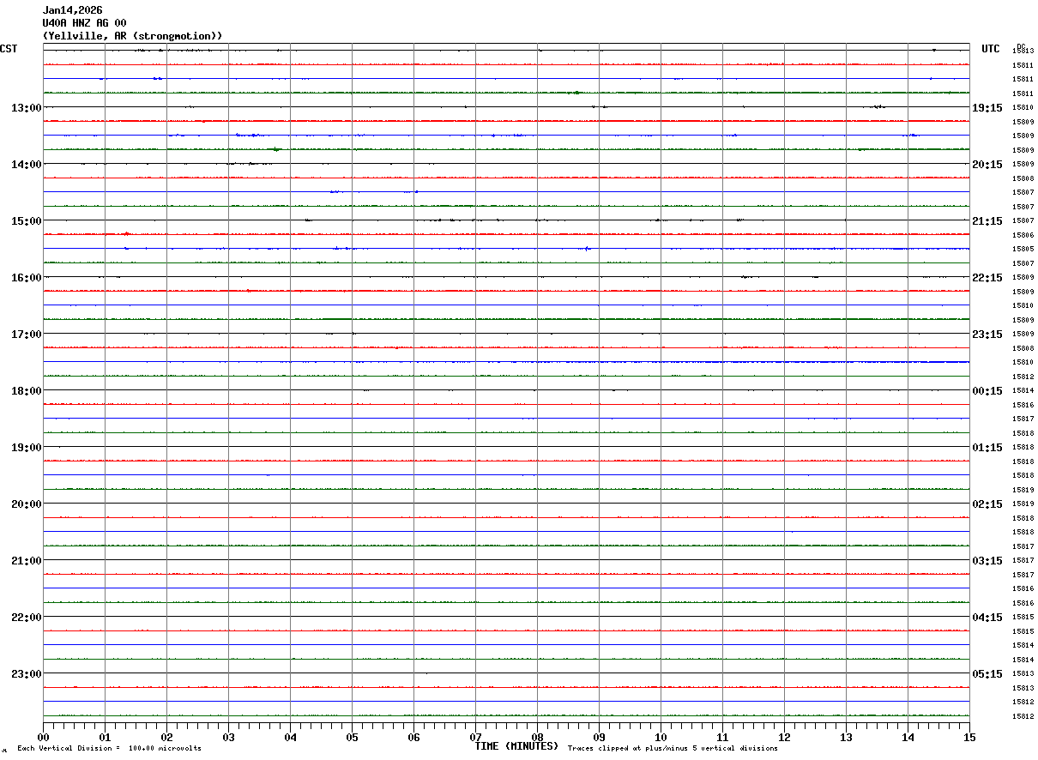Select minute tick label 01 on the bottom axis
Viewport: 1038px width, 760px height.
pyautogui.click(x=105, y=737)
